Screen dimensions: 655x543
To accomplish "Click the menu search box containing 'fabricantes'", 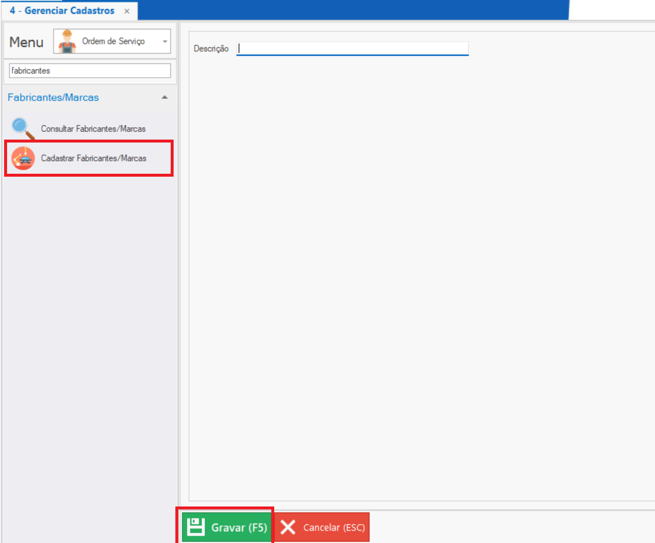I will (90, 71).
